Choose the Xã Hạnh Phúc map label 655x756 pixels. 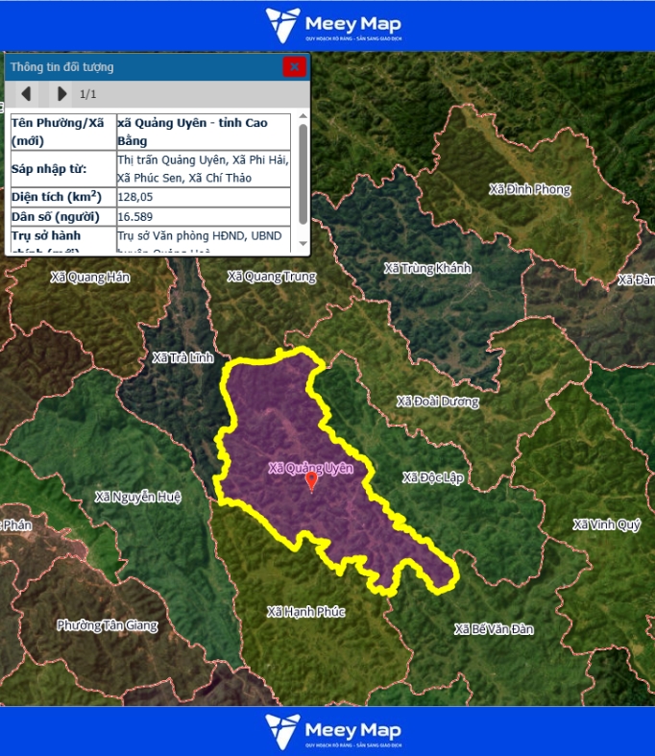pyautogui.click(x=305, y=611)
